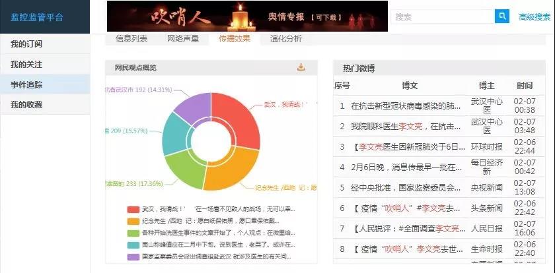Click blogger 人民日报
The height and width of the screenshot is (273, 555).
(x=487, y=229)
